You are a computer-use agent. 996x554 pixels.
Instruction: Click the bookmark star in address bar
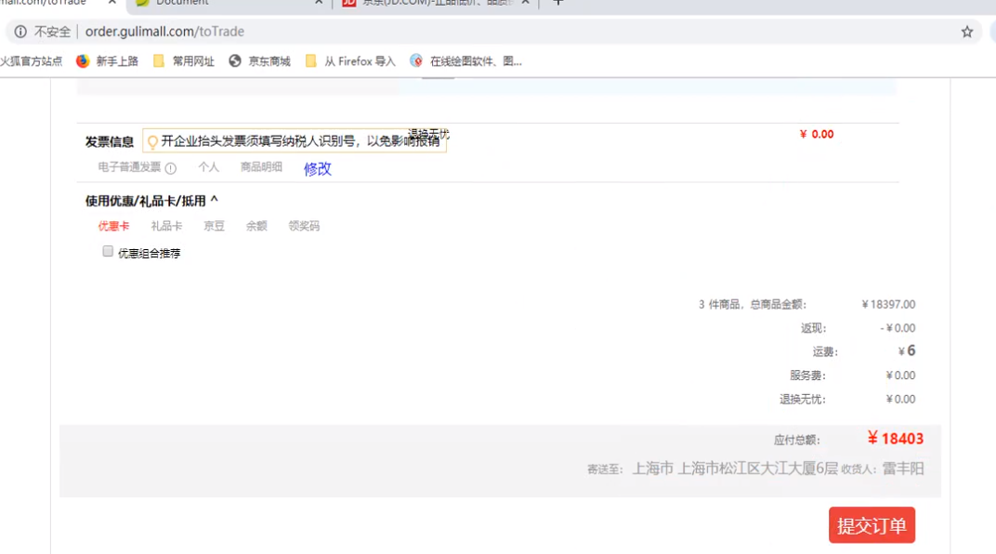[967, 32]
